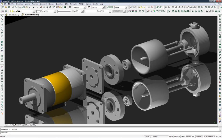Toggle GRIGLIA grid display in the status bar
This screenshot has width=222, height=138.
pyautogui.click(x=177, y=137)
